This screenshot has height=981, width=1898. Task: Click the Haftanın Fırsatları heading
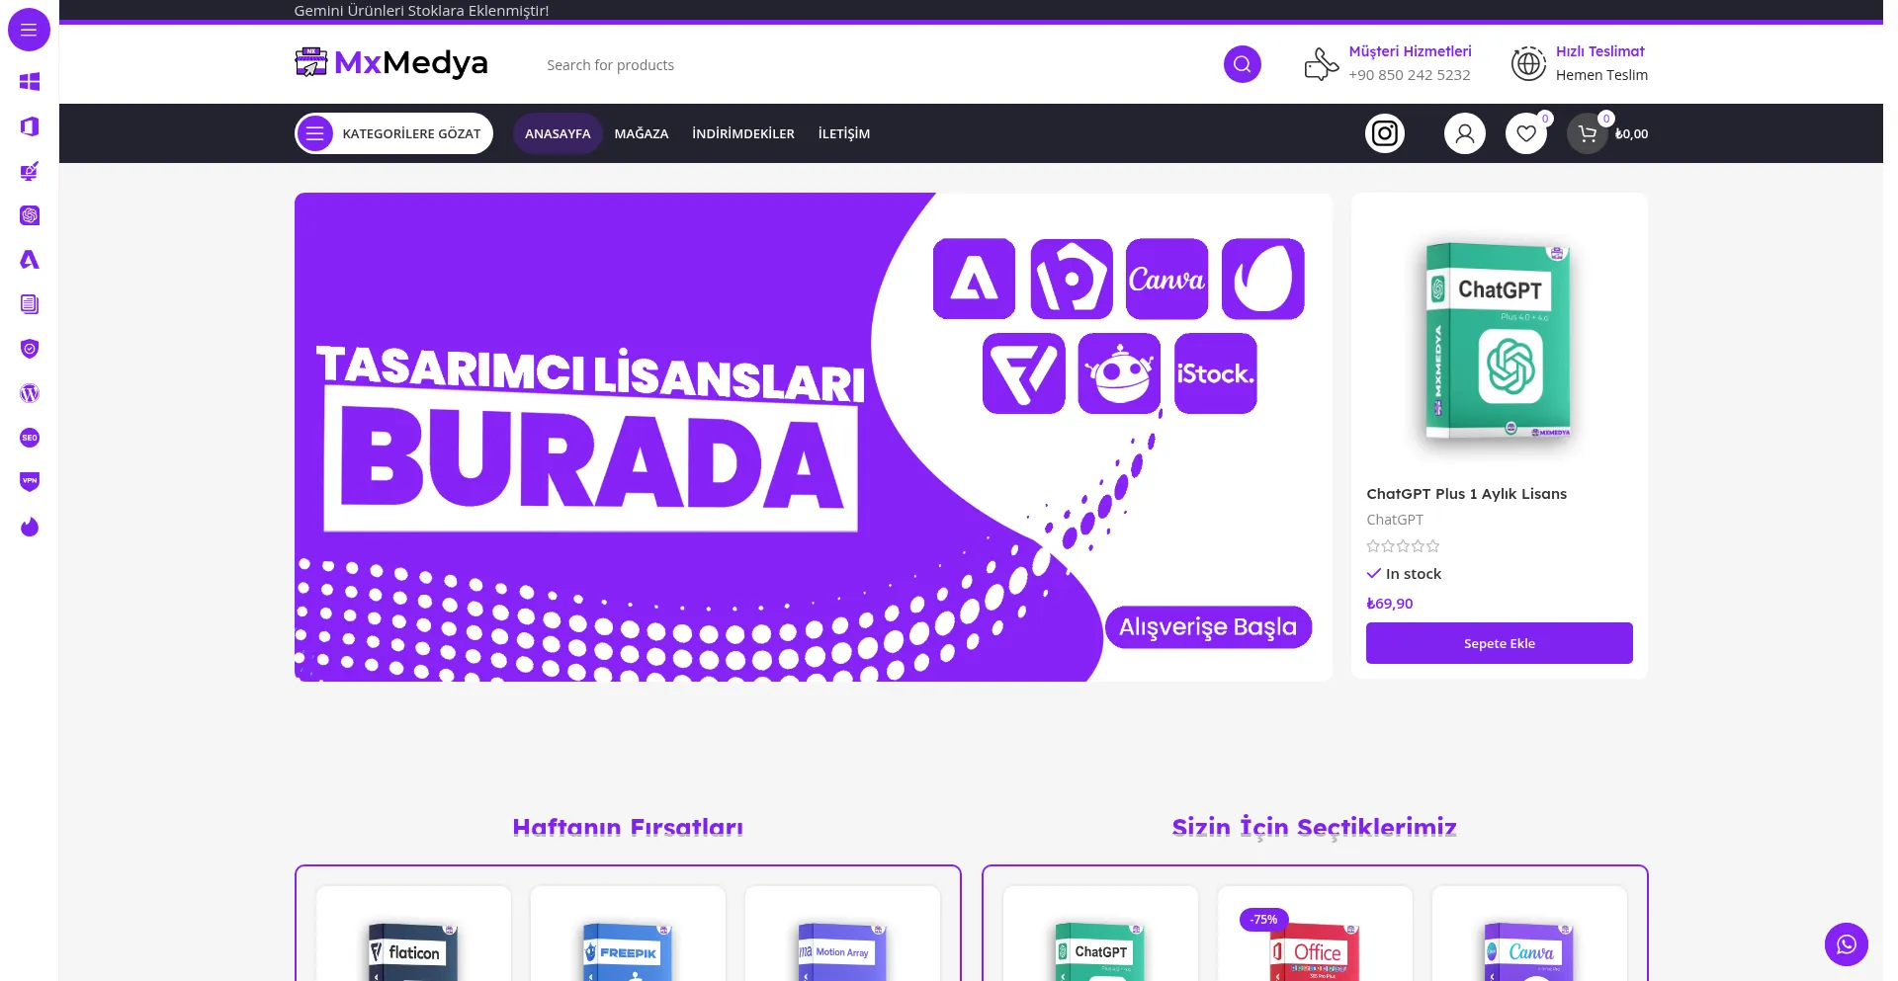point(628,828)
